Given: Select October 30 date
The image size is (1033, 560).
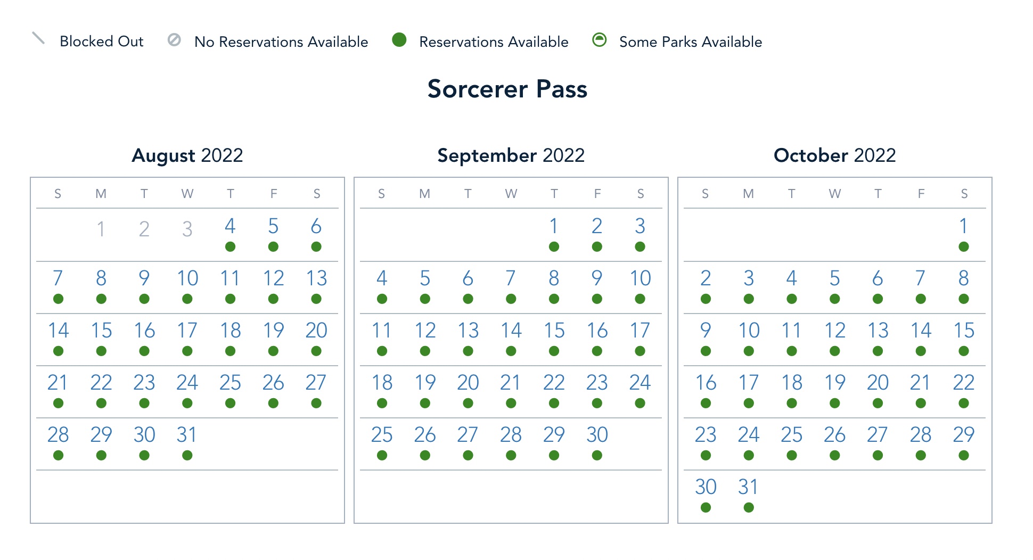Looking at the screenshot, I should (x=706, y=487).
